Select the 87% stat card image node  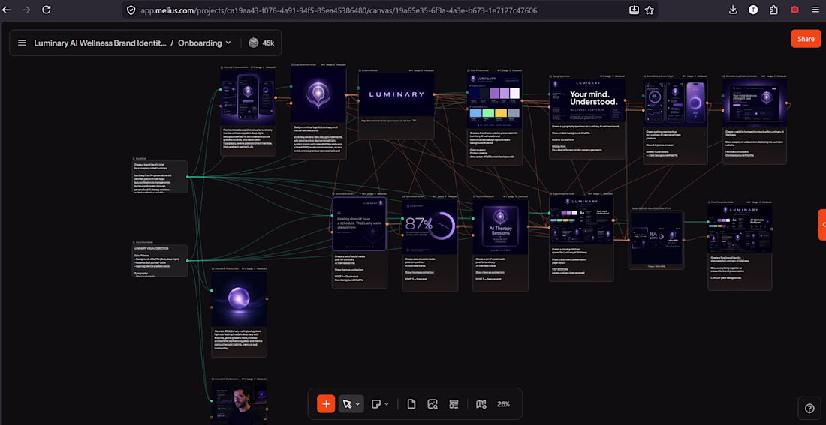tap(430, 226)
